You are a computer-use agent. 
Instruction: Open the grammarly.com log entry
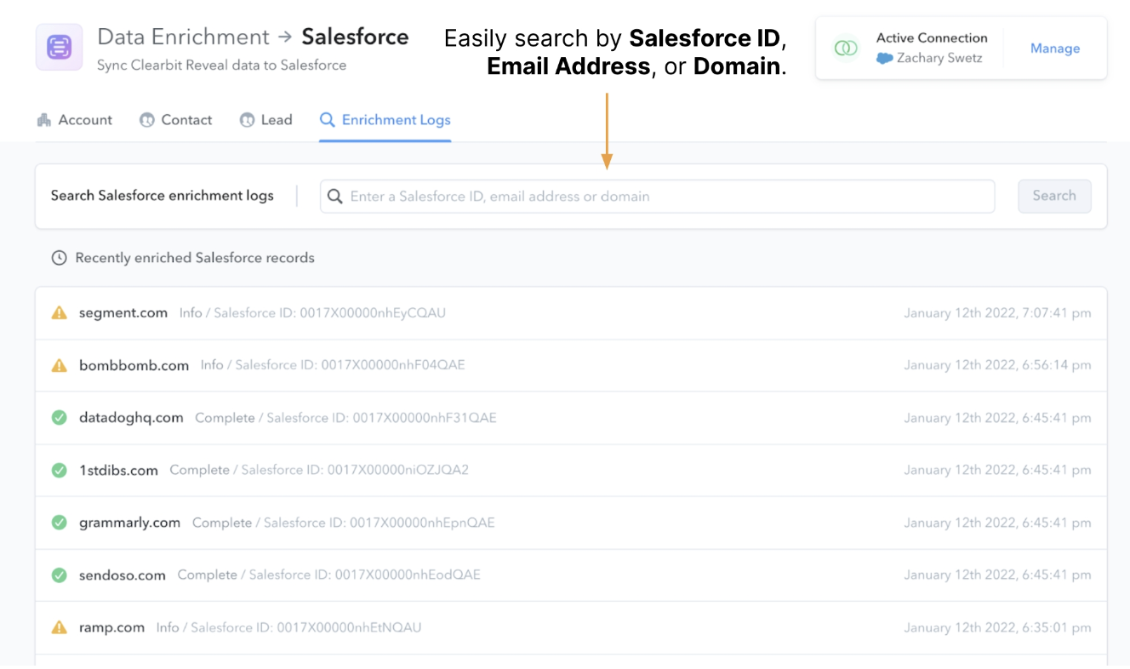(x=571, y=523)
